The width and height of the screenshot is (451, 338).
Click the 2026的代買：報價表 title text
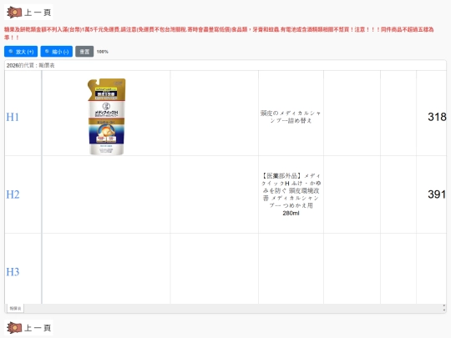[x=31, y=65]
